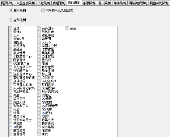Go to the 网盘微博限制 tab
The image size is (170, 137).
159,3
